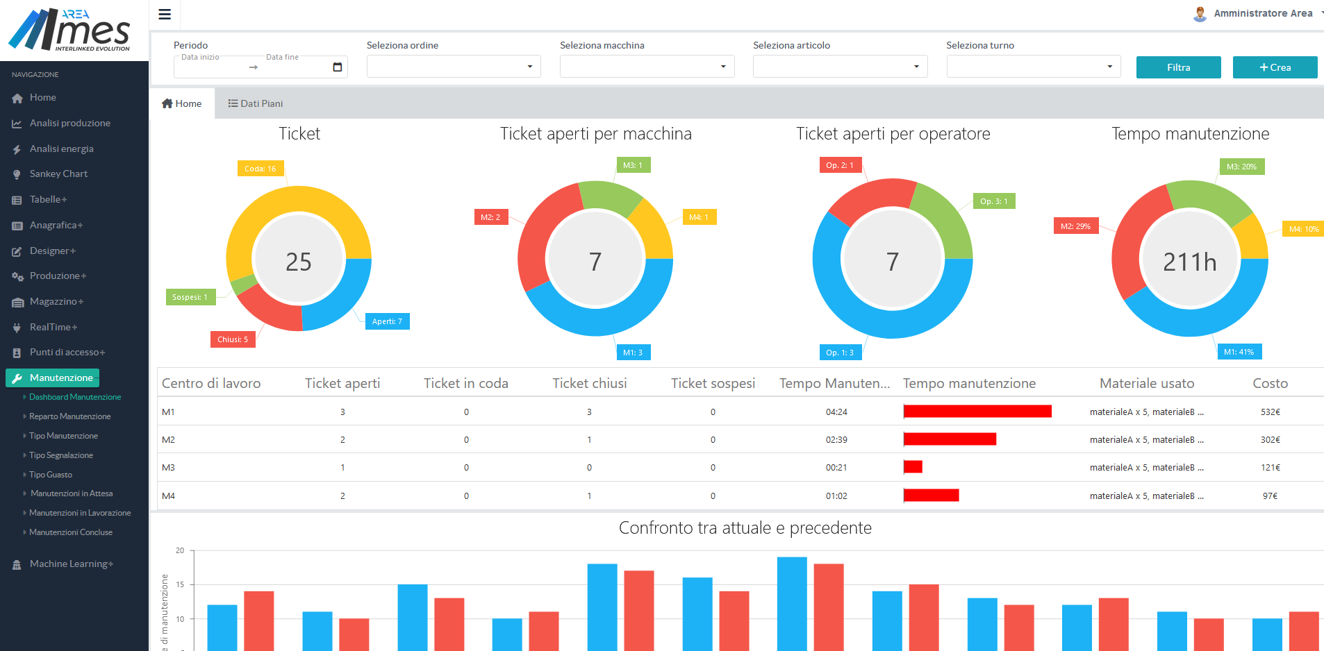Viewport: 1324px width, 651px height.
Task: Open the calendar picker icon in Periodo
Action: [338, 67]
